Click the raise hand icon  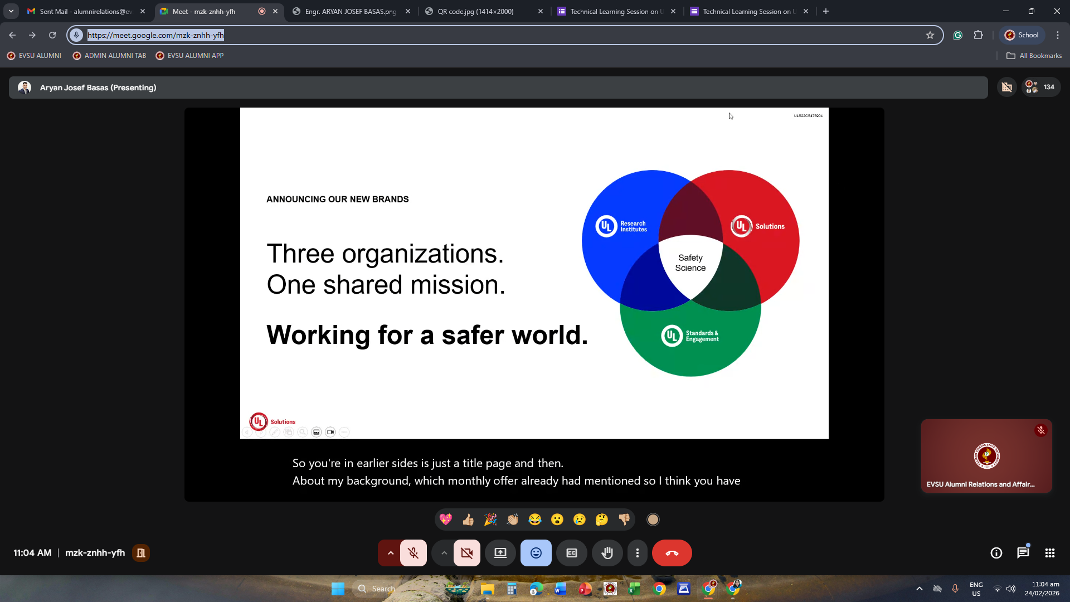click(607, 553)
